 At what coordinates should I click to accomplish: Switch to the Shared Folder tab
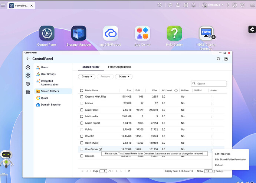pos(91,67)
